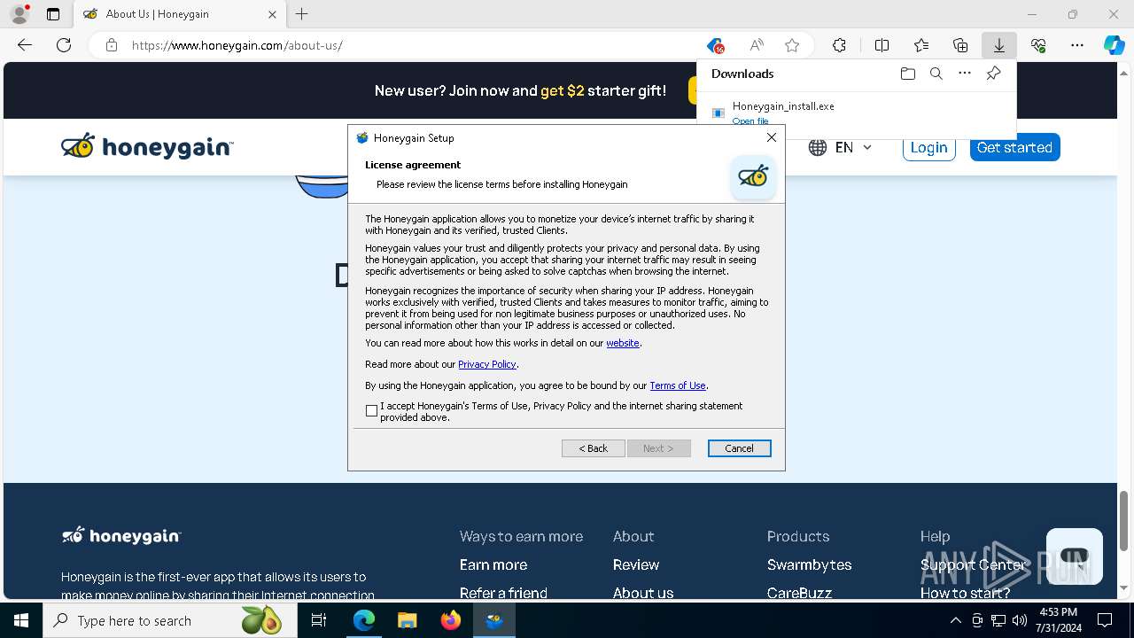
Task: Click the Login button
Action: click(x=928, y=148)
